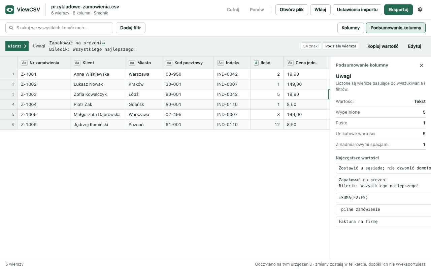Screen dimensions: 431x269
Task: Click the Eksportuj button
Action: [398, 9]
